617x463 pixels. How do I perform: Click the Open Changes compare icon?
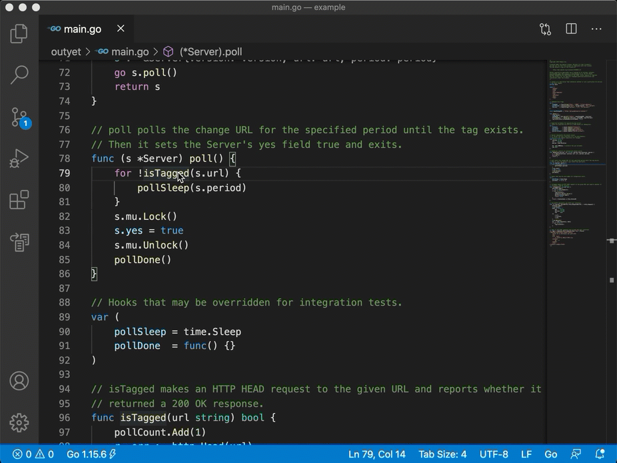point(545,29)
